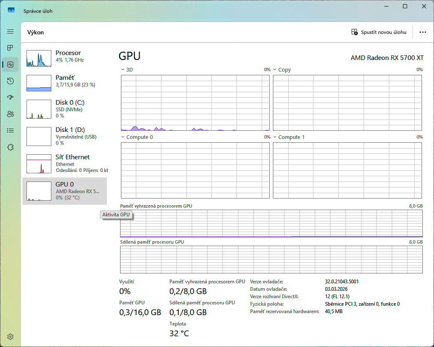Open the Compute 0 graph dropdown
The height and width of the screenshot is (347, 434).
pos(137,137)
